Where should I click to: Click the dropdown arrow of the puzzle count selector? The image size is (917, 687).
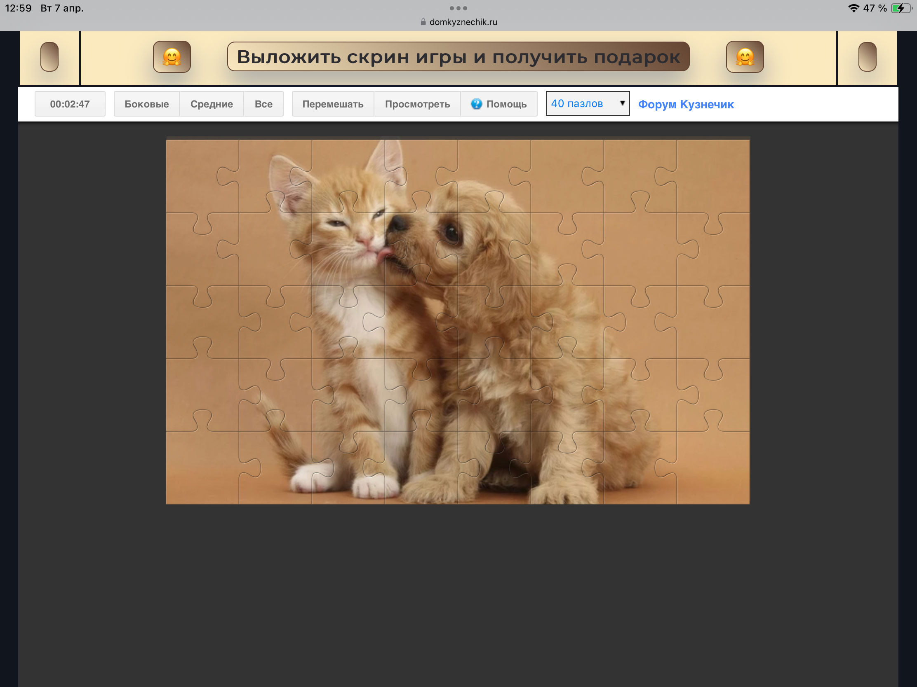click(622, 103)
